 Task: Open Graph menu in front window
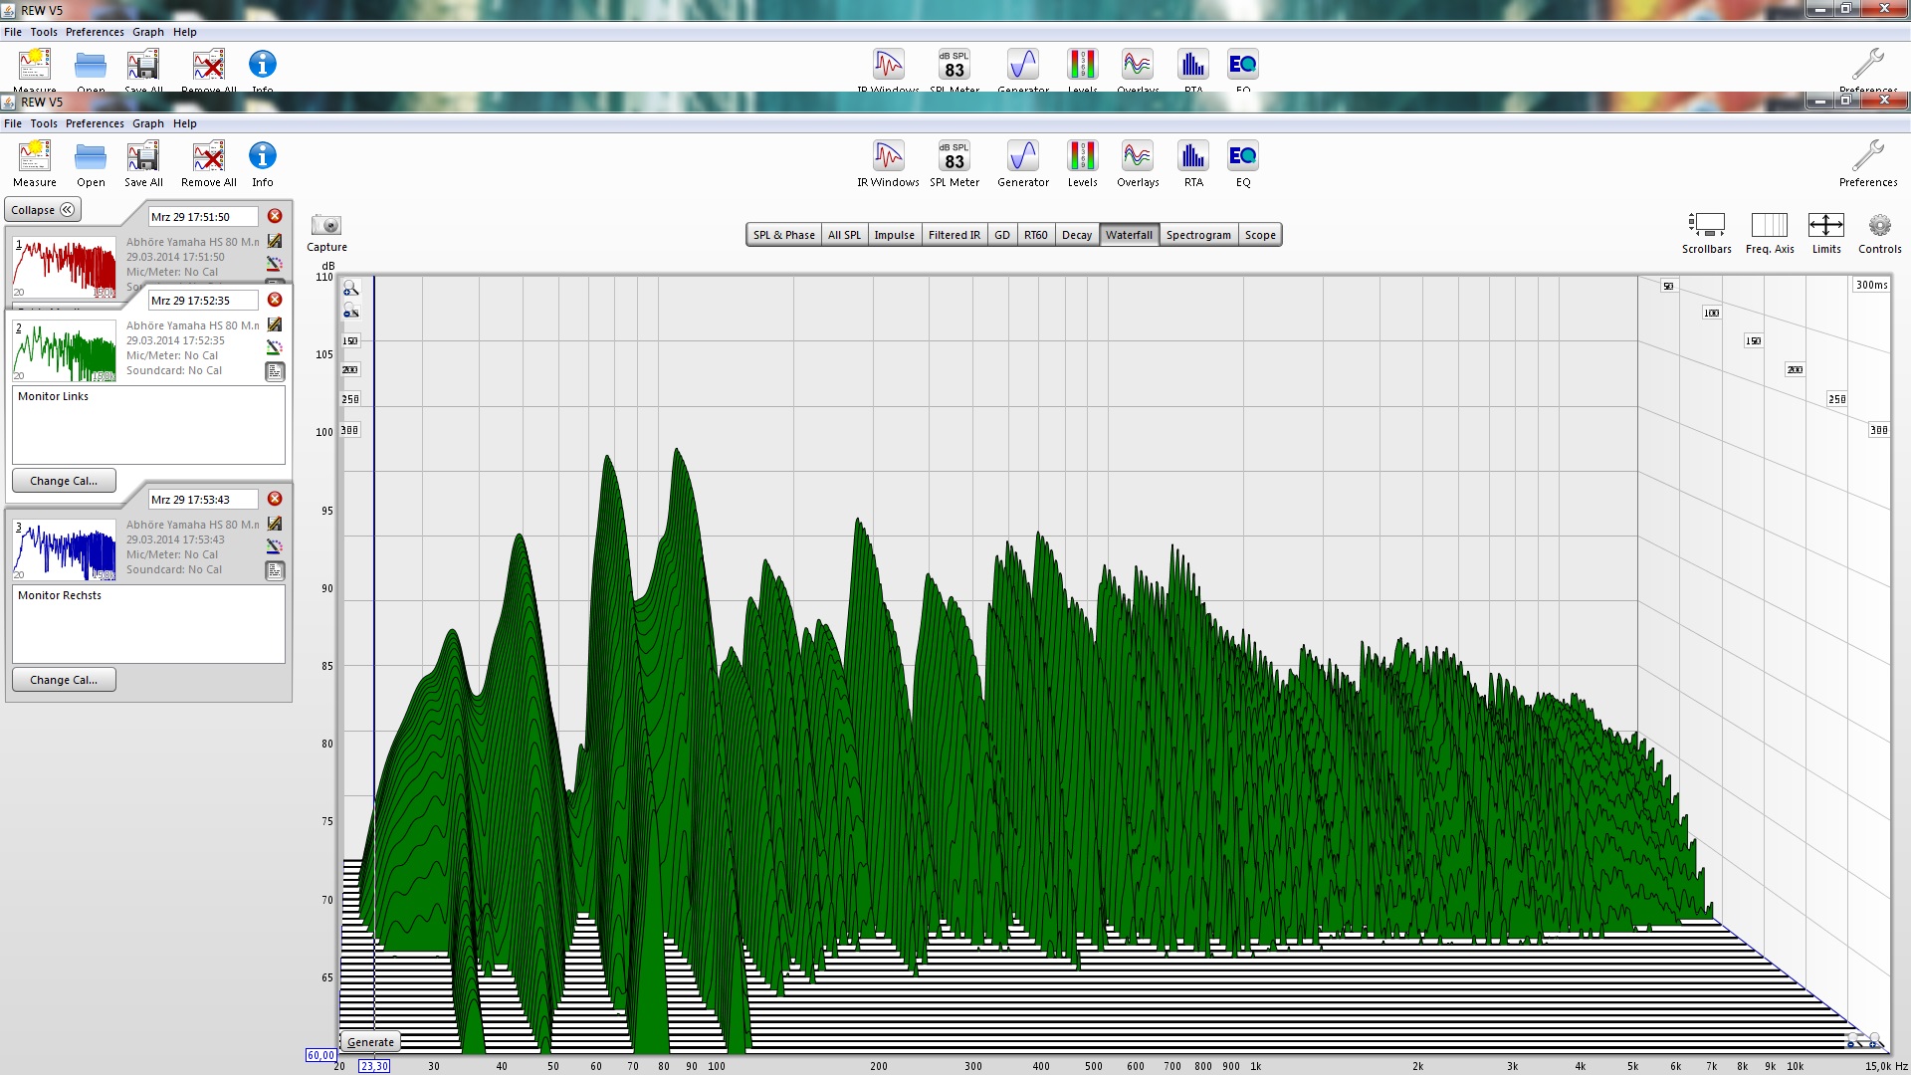tap(148, 123)
